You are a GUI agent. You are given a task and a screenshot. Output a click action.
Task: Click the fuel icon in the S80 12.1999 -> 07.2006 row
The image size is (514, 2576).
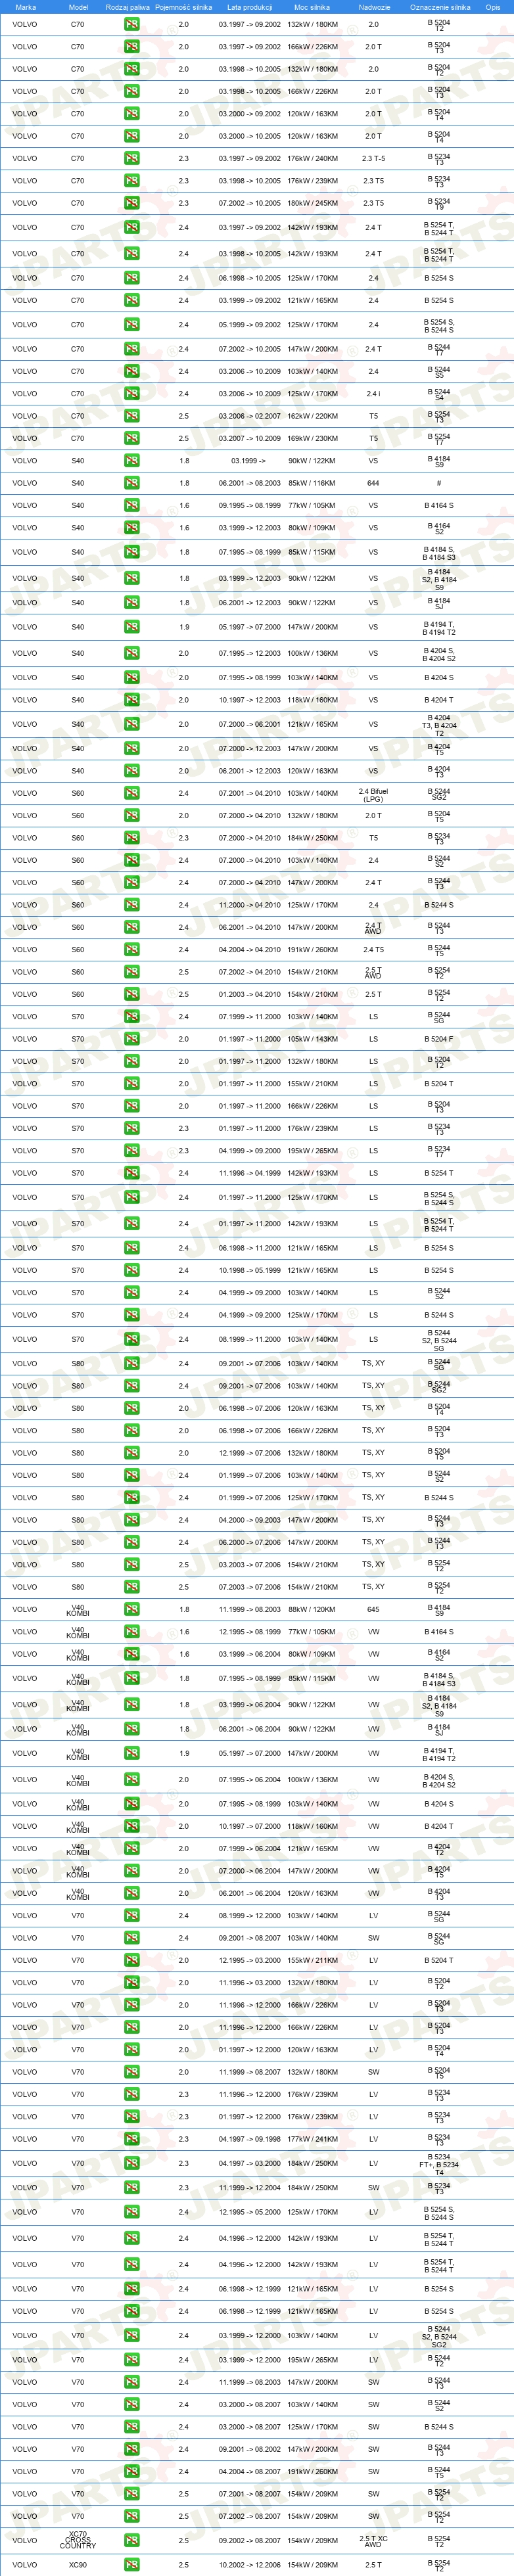coord(131,1453)
